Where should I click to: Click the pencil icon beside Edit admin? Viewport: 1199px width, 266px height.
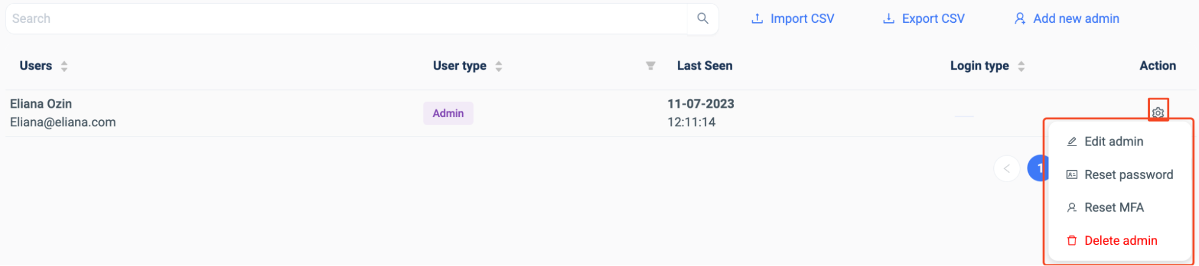[x=1071, y=142]
